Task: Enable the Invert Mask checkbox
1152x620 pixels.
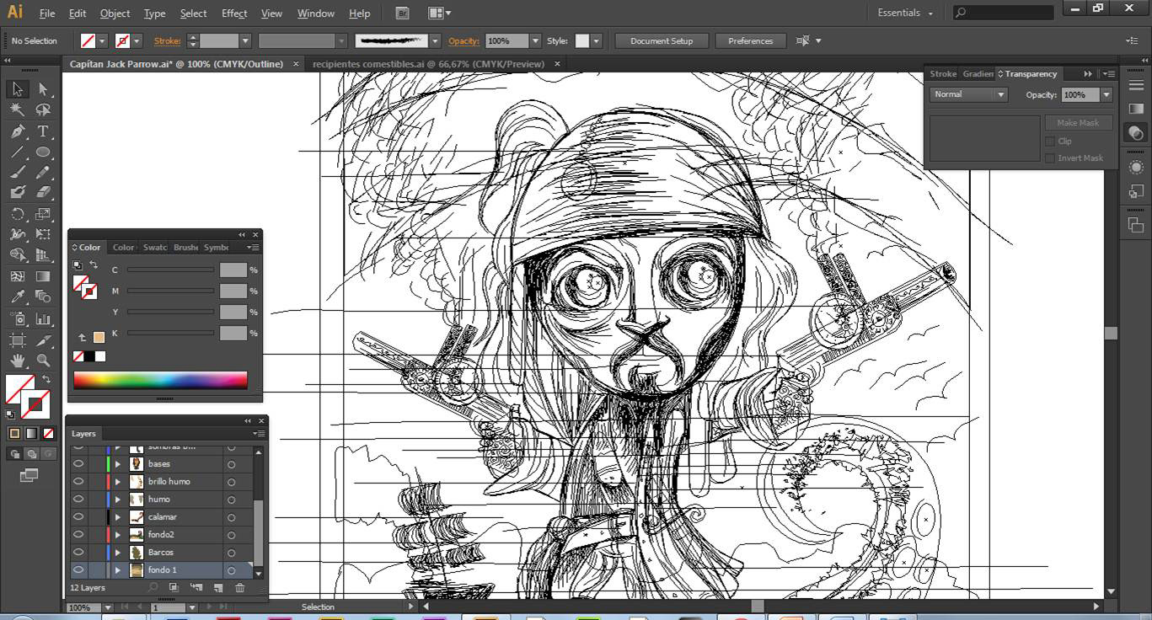Action: coord(1050,158)
